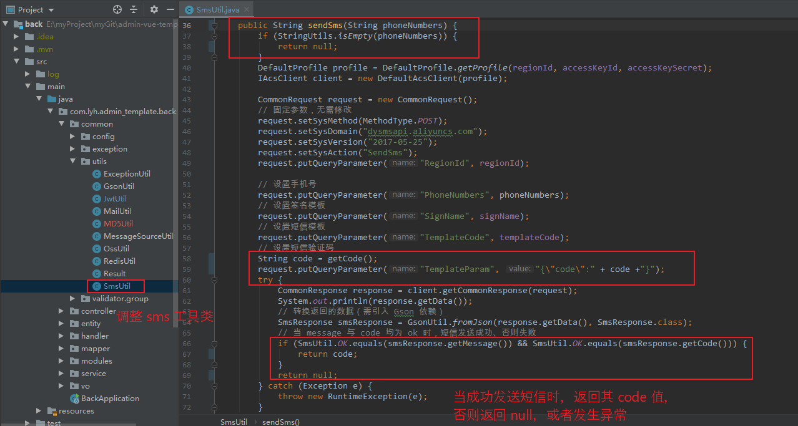This screenshot has height=426, width=798.
Task: Toggle fold marker at line 66 if statement
Action: 214,344
